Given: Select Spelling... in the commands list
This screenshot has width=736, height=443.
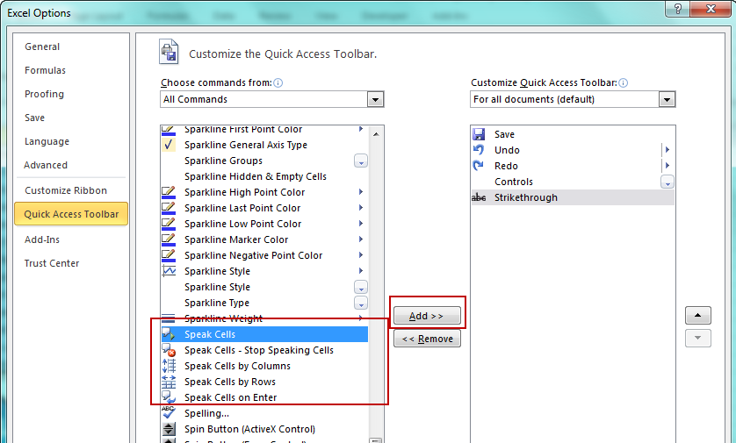Looking at the screenshot, I should tap(264, 413).
